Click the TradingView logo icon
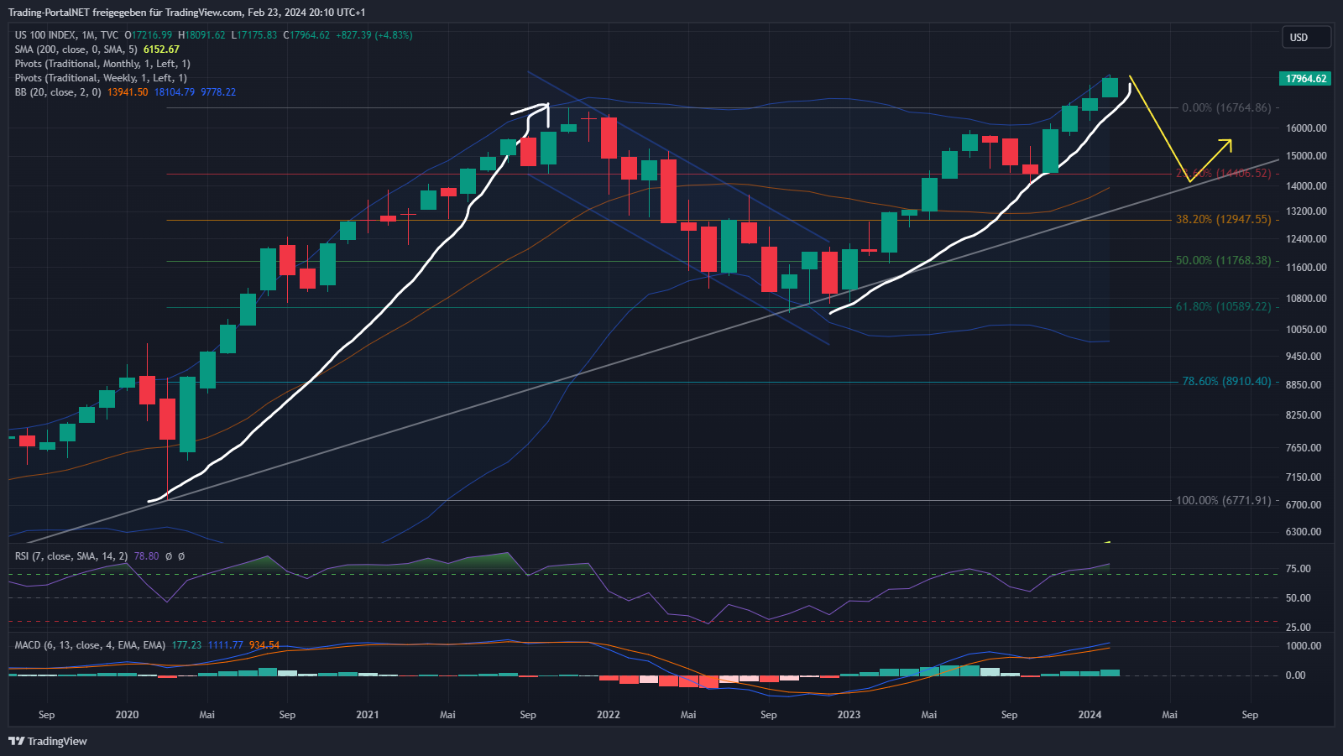This screenshot has width=1343, height=756. click(16, 741)
